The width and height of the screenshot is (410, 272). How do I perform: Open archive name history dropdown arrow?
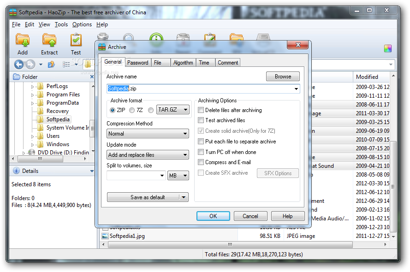point(296,89)
